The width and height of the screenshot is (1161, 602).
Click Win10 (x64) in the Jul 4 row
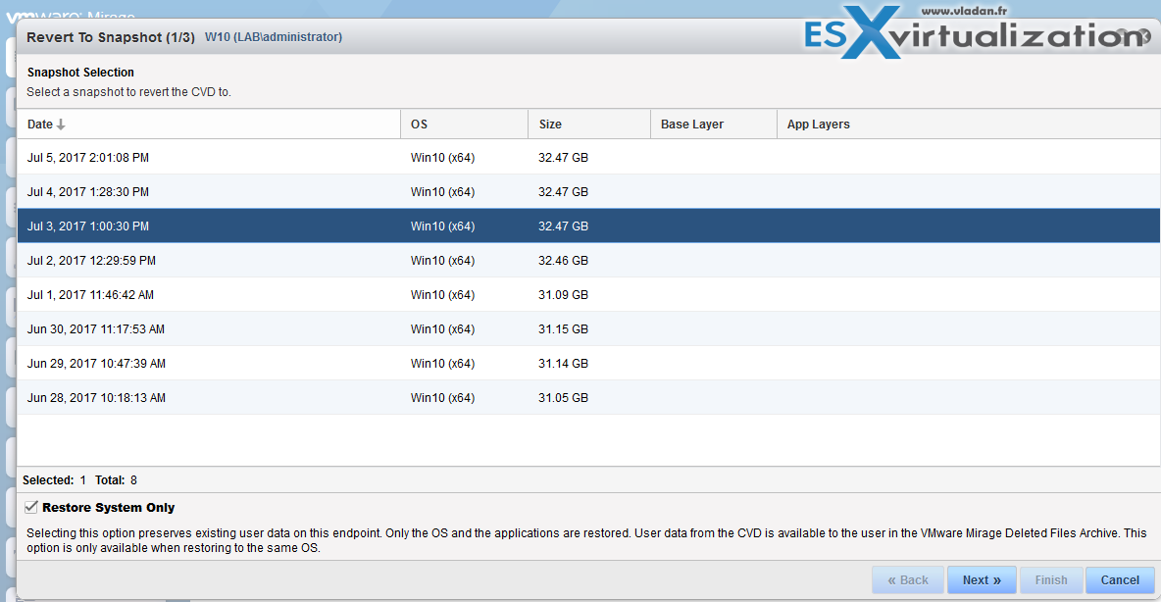click(x=443, y=192)
